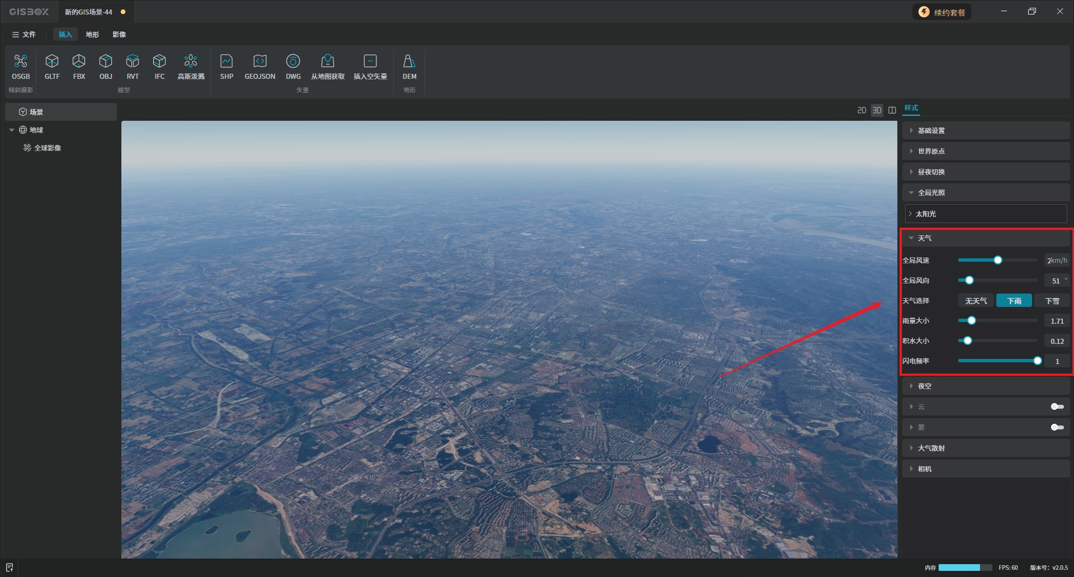Enable the cloud (云) toggle switch
Screen dimensions: 1074x577
(1057, 406)
